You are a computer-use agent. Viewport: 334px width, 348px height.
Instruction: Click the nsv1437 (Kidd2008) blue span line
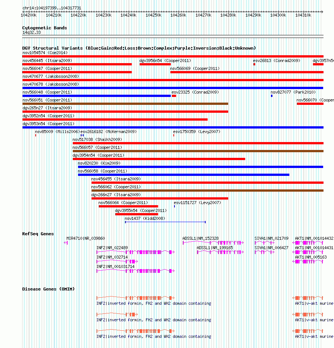(x=165, y=222)
